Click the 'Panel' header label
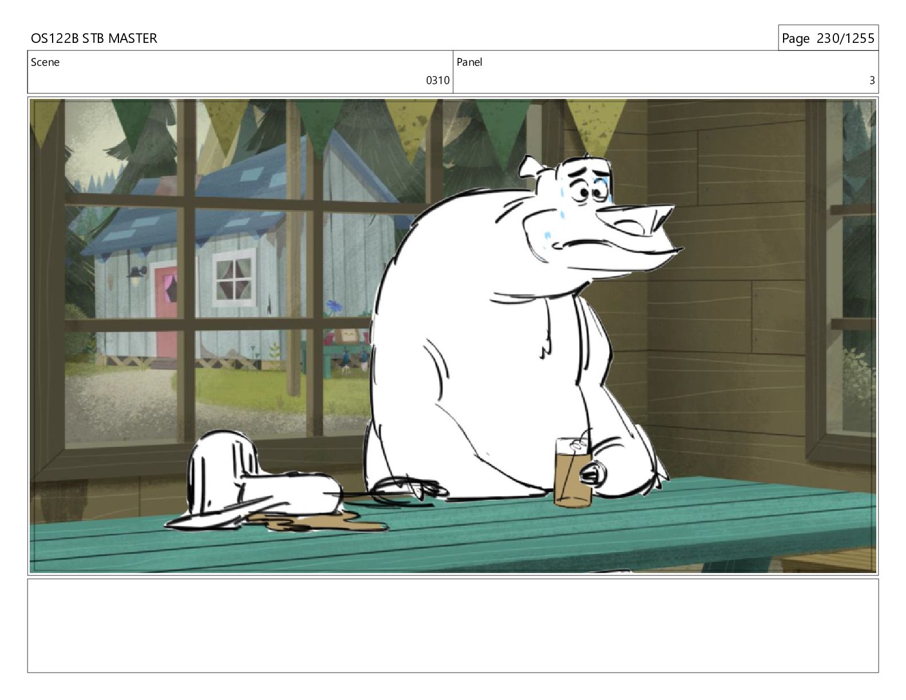This screenshot has width=906, height=700. click(x=470, y=62)
